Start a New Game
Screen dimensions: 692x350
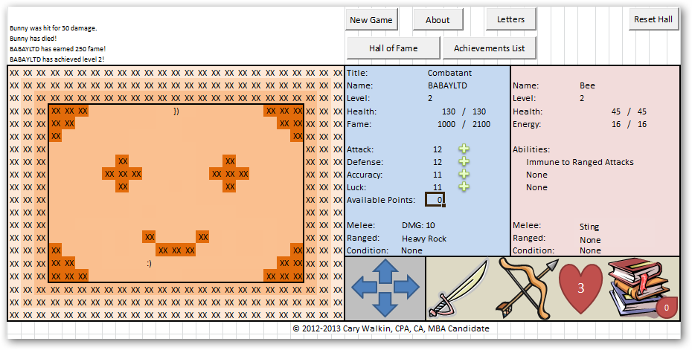(371, 20)
